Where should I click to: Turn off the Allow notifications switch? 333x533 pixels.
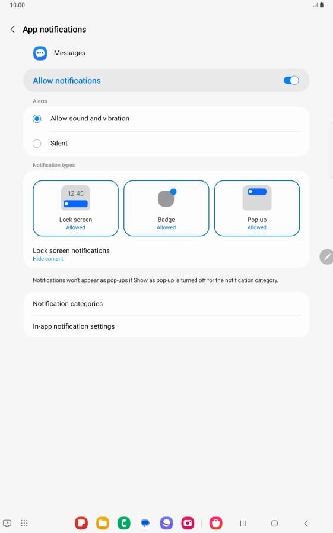(291, 80)
